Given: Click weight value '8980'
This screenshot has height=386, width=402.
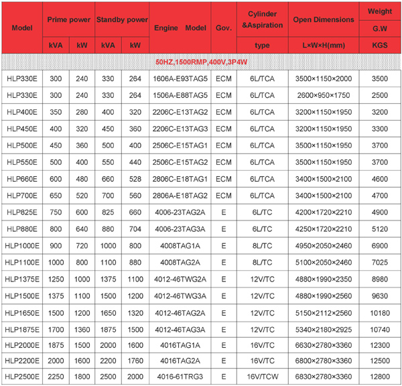Looking at the screenshot, I should tap(380, 279).
